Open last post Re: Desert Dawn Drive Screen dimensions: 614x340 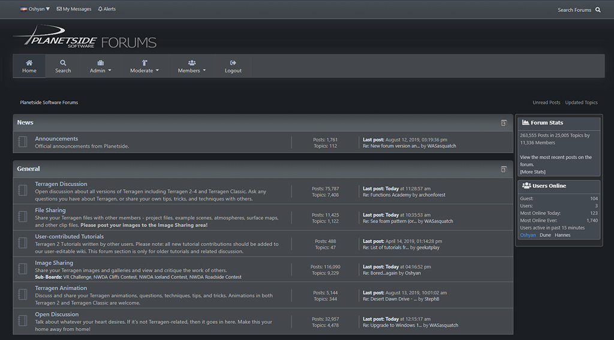click(390, 299)
